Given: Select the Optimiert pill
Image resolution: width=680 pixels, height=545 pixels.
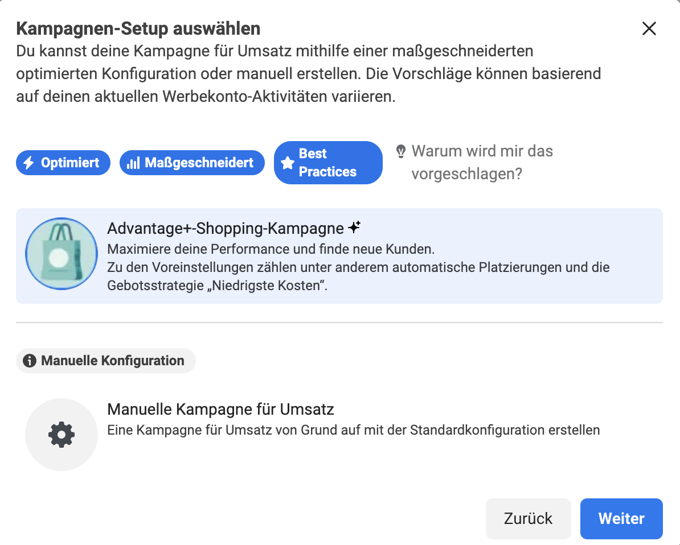Looking at the screenshot, I should [x=63, y=163].
